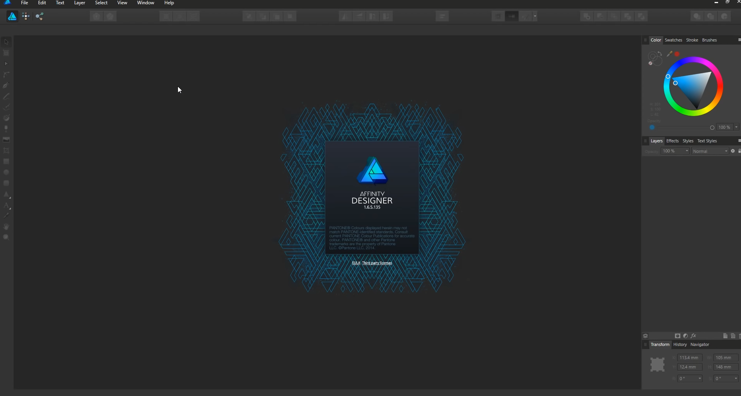Select the Hand tool for panning
The image size is (741, 396).
click(x=7, y=227)
